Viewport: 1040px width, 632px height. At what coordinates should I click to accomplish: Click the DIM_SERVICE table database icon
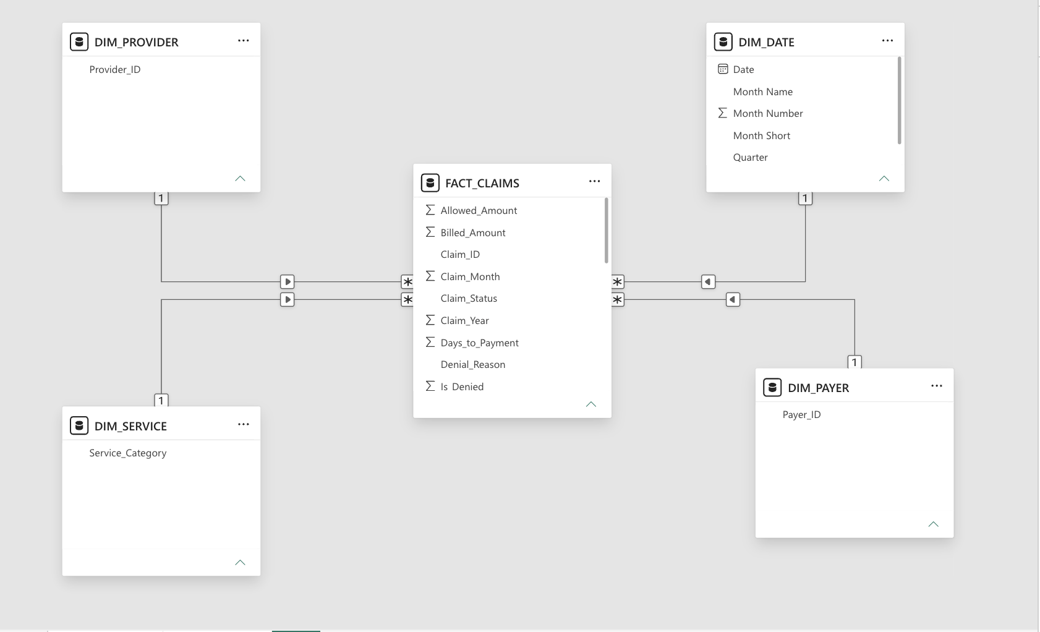79,426
